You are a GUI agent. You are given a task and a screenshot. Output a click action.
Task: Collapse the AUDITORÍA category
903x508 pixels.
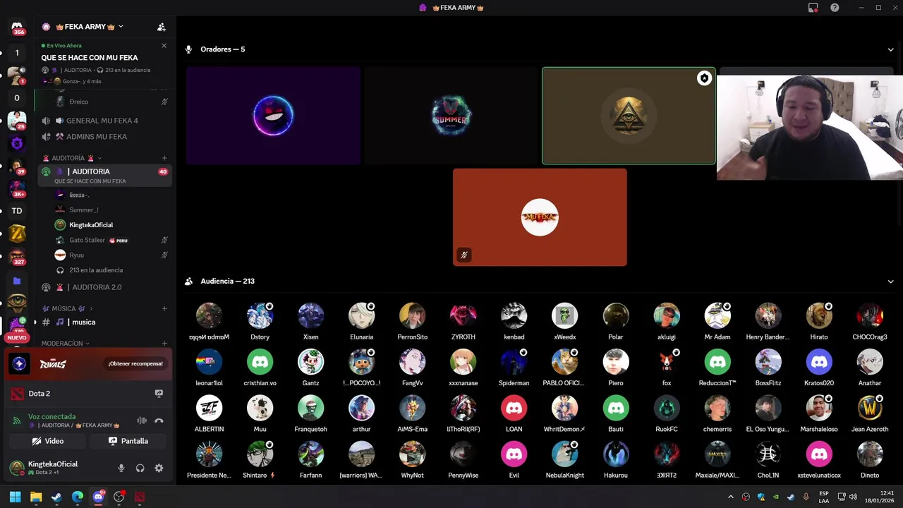(73, 158)
